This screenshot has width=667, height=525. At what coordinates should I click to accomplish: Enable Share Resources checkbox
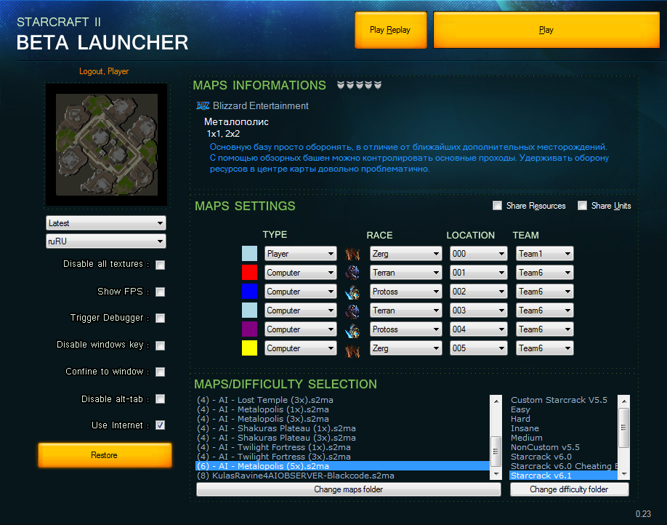coord(497,206)
